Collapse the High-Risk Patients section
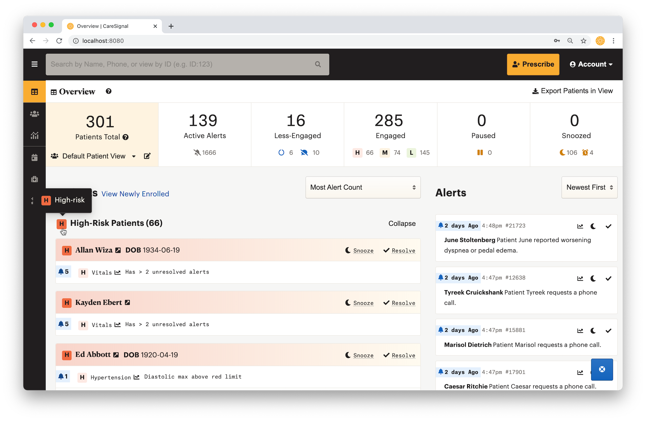Image resolution: width=646 pixels, height=421 pixels. tap(402, 223)
